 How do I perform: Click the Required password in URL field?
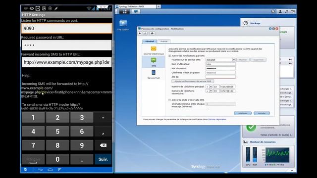66,45
